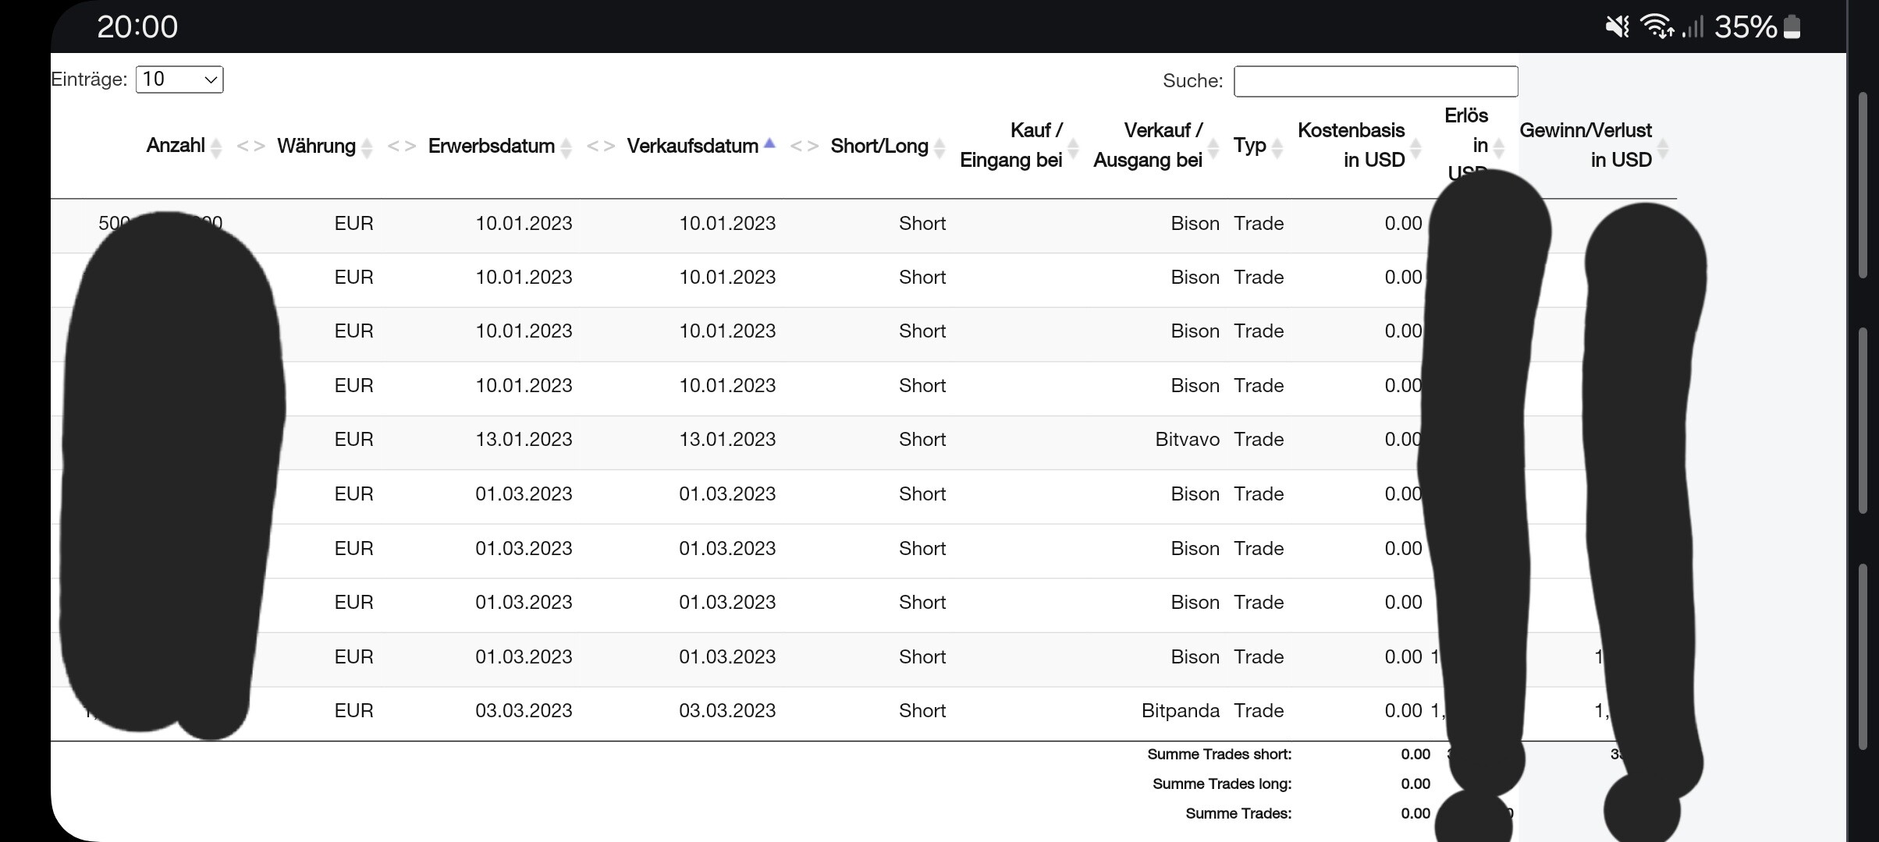The width and height of the screenshot is (1879, 842).
Task: Click the Währung column header text
Action: pyautogui.click(x=316, y=147)
